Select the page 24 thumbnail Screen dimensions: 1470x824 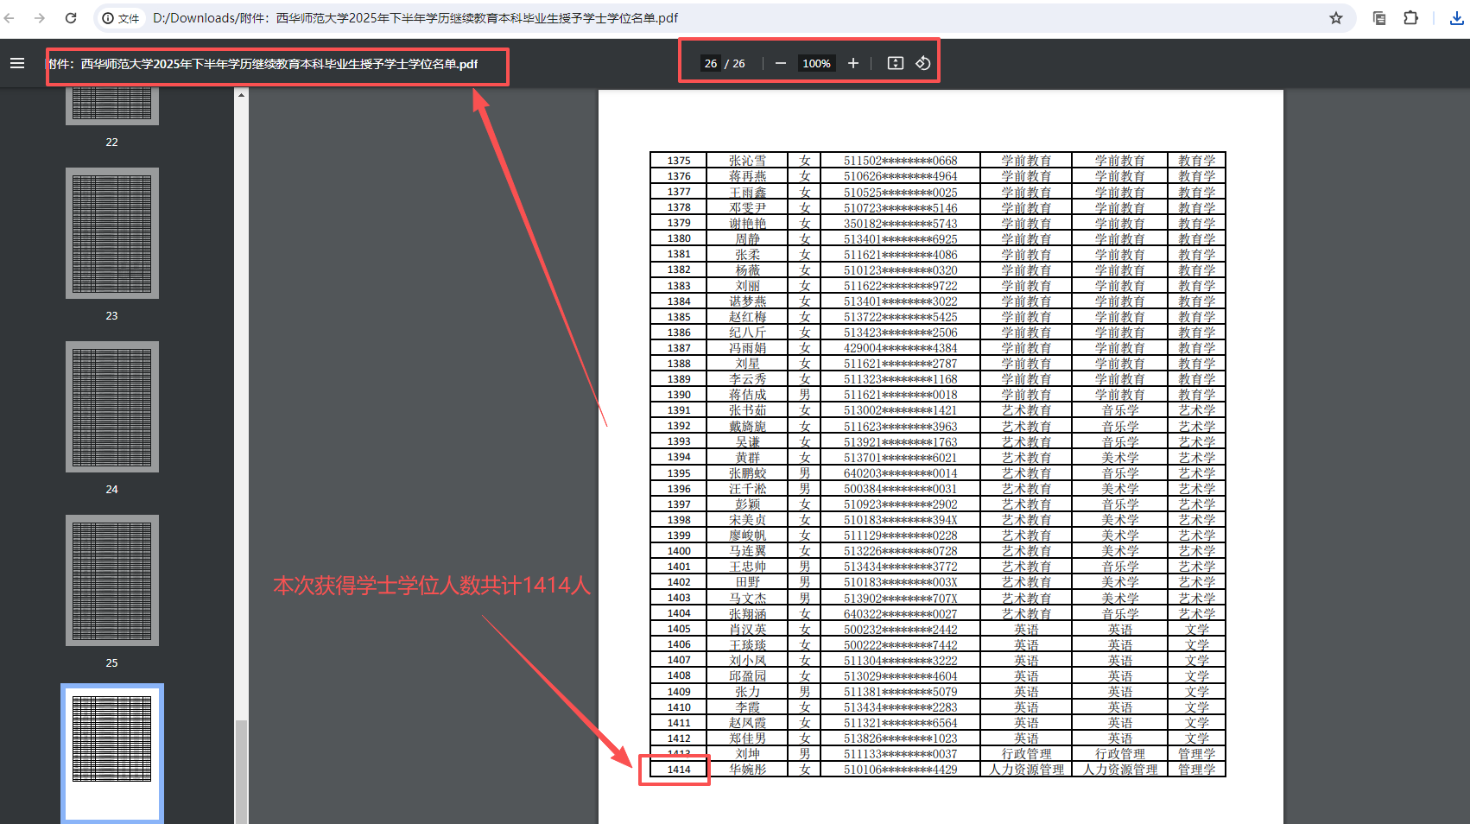(112, 407)
